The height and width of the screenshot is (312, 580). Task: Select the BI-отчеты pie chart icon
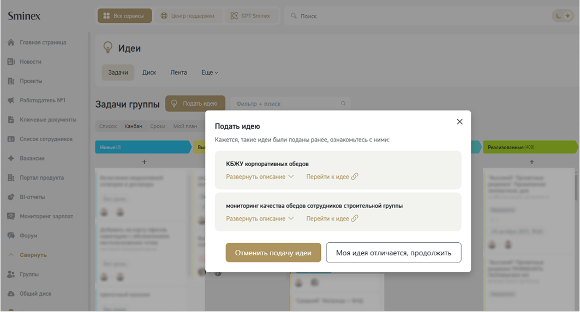coord(11,197)
